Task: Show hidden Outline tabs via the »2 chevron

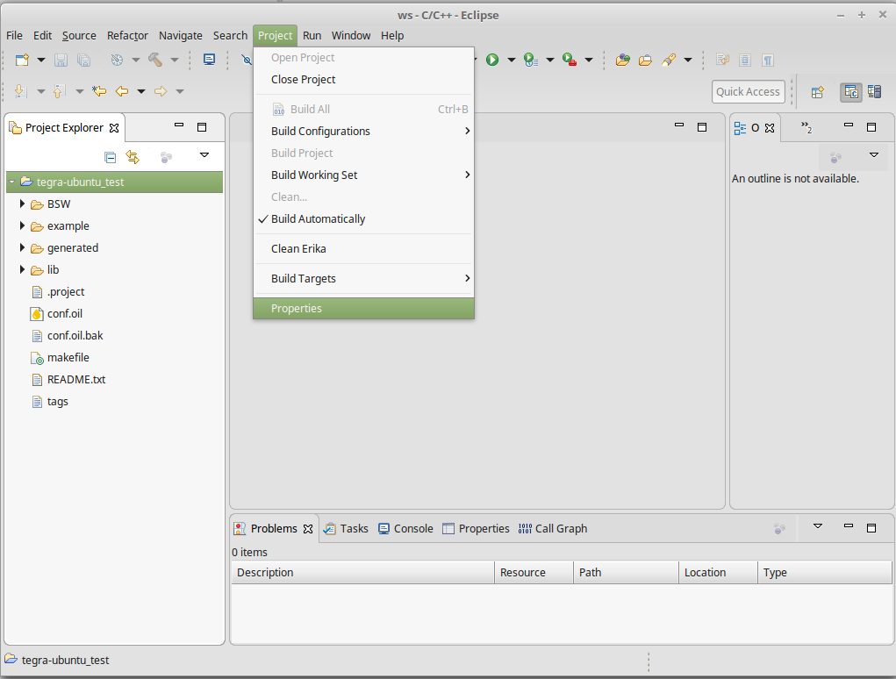Action: tap(806, 127)
